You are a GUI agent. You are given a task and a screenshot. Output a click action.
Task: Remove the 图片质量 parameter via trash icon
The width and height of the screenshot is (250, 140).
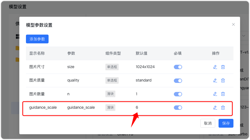pos(223,80)
